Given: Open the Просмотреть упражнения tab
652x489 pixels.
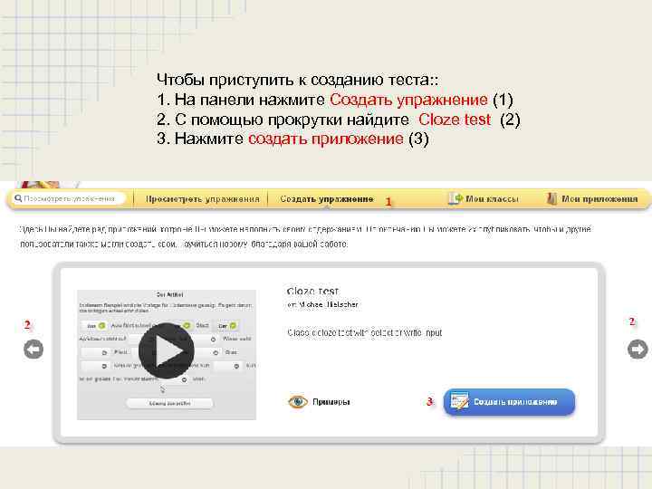Looking at the screenshot, I should coord(202,199).
